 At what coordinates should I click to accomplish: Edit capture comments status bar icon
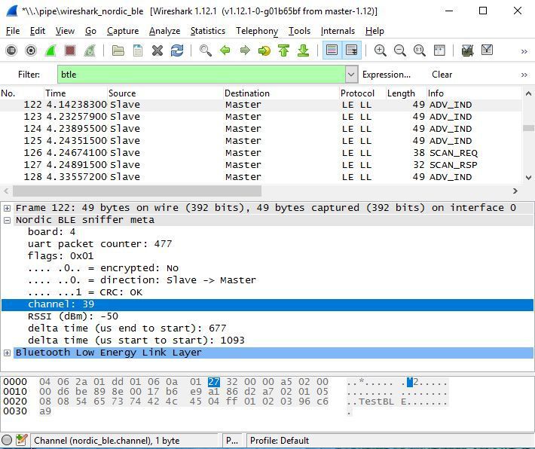22,440
